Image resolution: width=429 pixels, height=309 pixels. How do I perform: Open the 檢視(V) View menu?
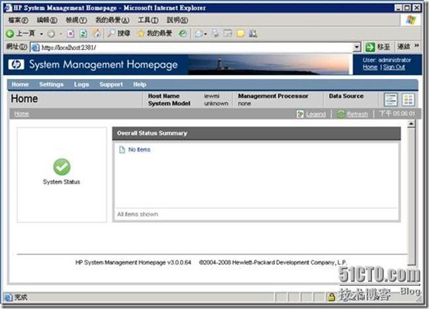click(76, 20)
